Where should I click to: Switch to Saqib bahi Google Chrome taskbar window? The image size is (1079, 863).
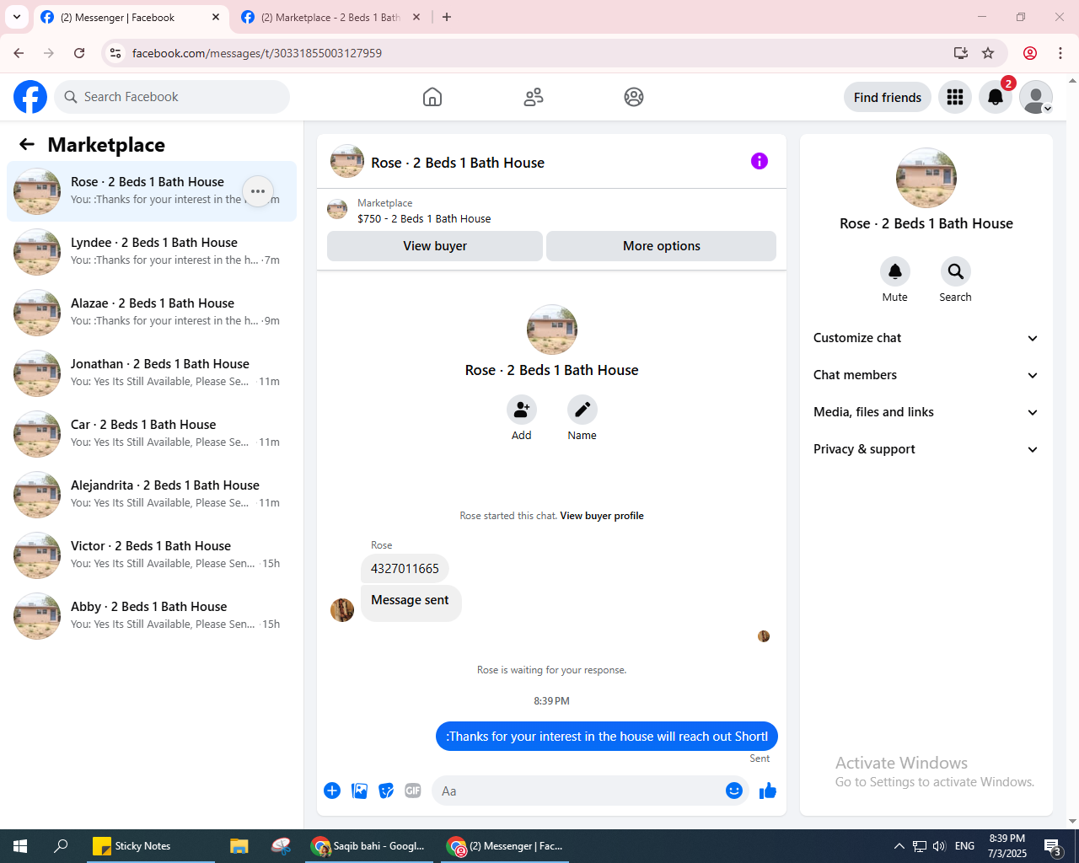[x=368, y=846]
